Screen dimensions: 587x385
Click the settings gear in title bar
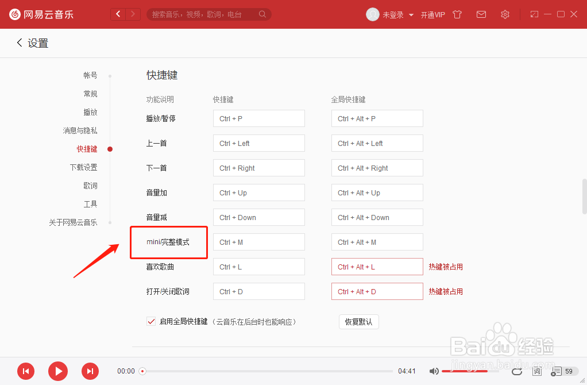(505, 14)
